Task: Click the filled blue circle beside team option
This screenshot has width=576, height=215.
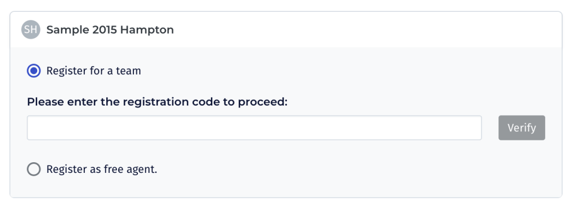Action: tap(34, 70)
